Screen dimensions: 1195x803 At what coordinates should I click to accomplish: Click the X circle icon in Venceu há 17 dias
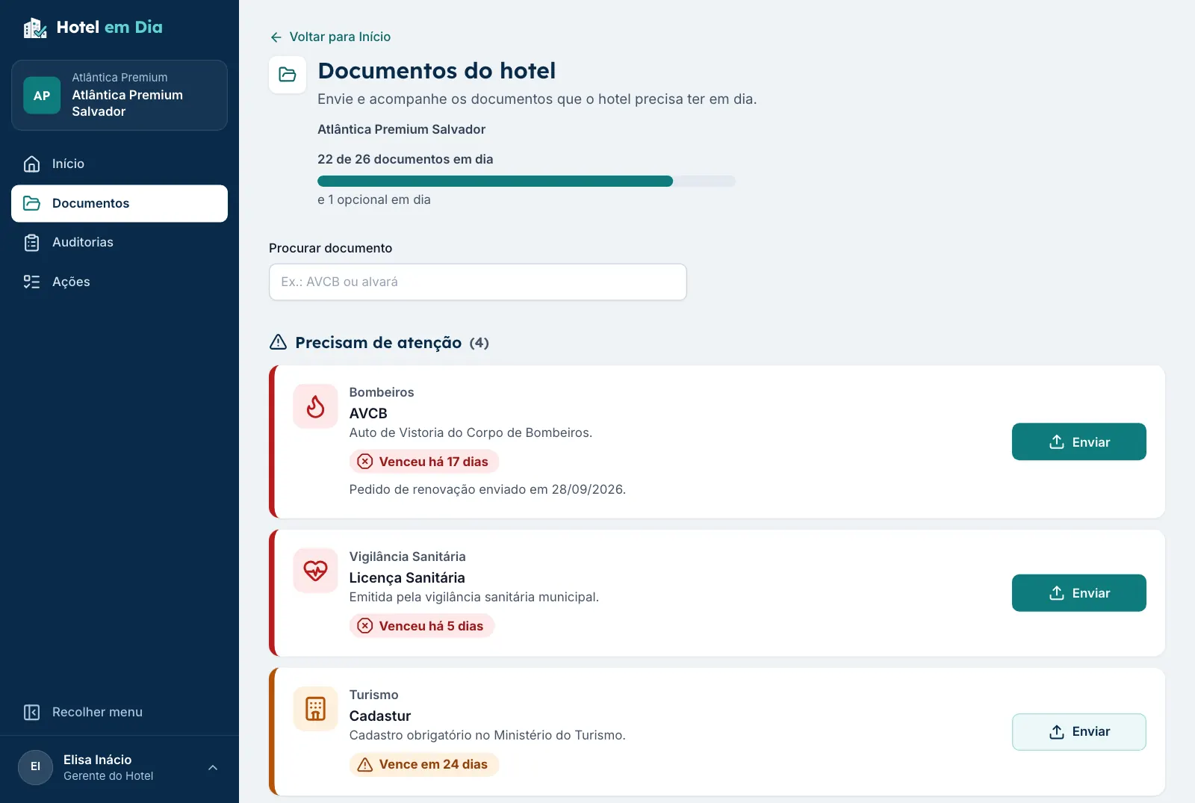[x=364, y=462]
